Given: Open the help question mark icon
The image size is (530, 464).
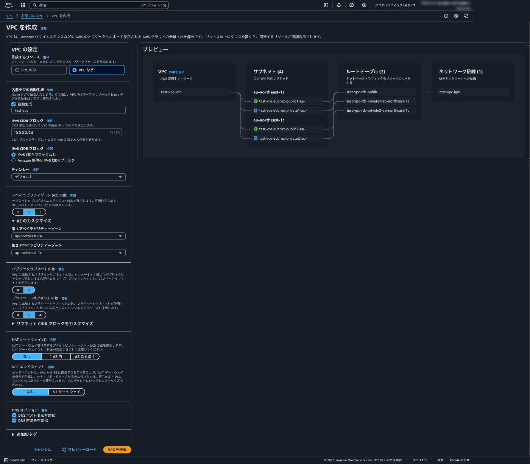Looking at the screenshot, I should (352, 5).
